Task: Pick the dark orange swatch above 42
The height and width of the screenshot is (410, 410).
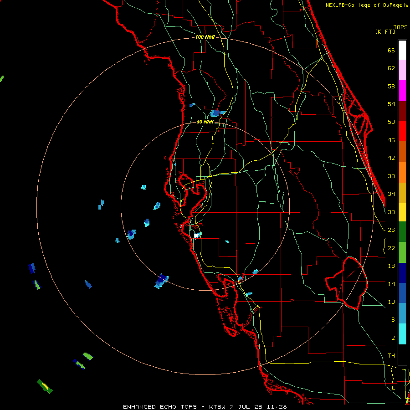Action: click(x=402, y=152)
